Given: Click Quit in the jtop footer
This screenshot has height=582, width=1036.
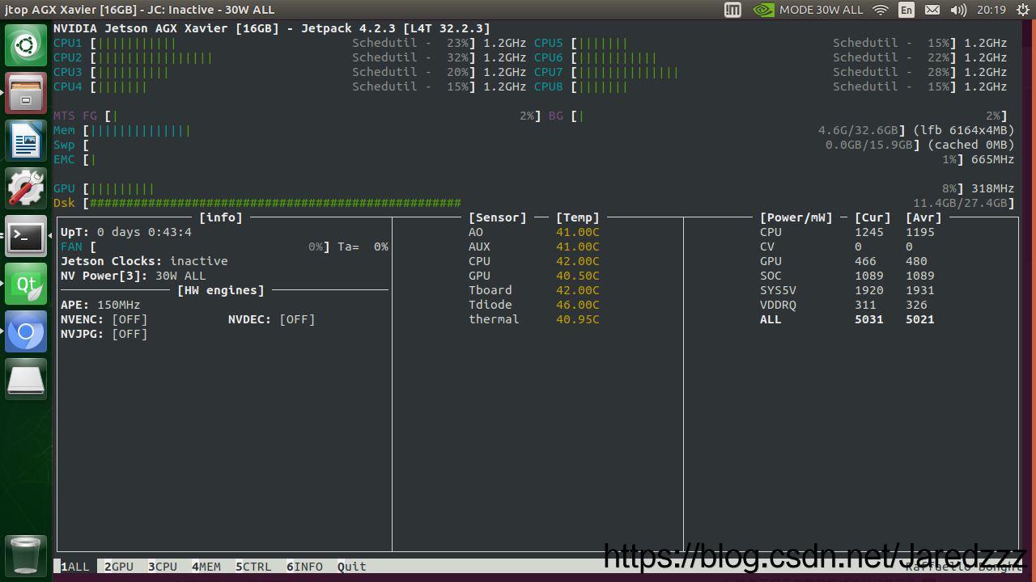Looking at the screenshot, I should pos(352,567).
